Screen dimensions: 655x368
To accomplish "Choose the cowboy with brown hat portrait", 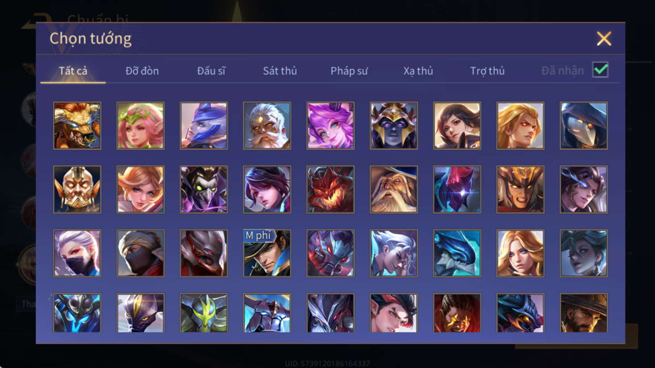I will (584, 313).
